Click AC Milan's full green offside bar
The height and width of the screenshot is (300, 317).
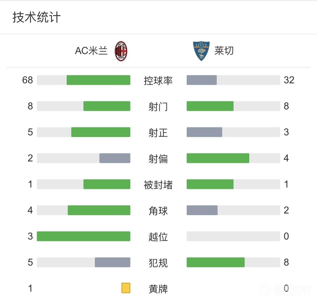[83, 236]
